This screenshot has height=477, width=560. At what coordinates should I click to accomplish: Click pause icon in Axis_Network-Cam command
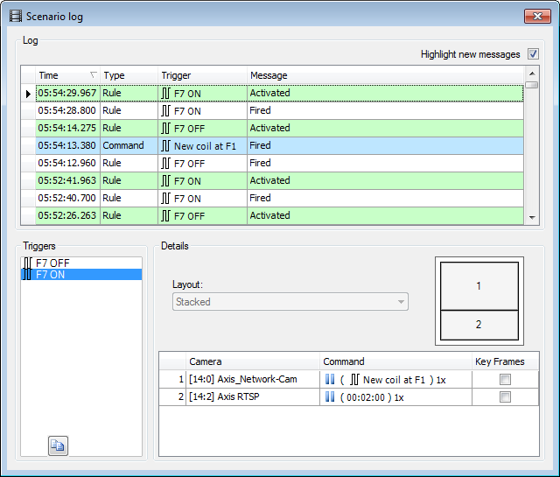(x=330, y=380)
